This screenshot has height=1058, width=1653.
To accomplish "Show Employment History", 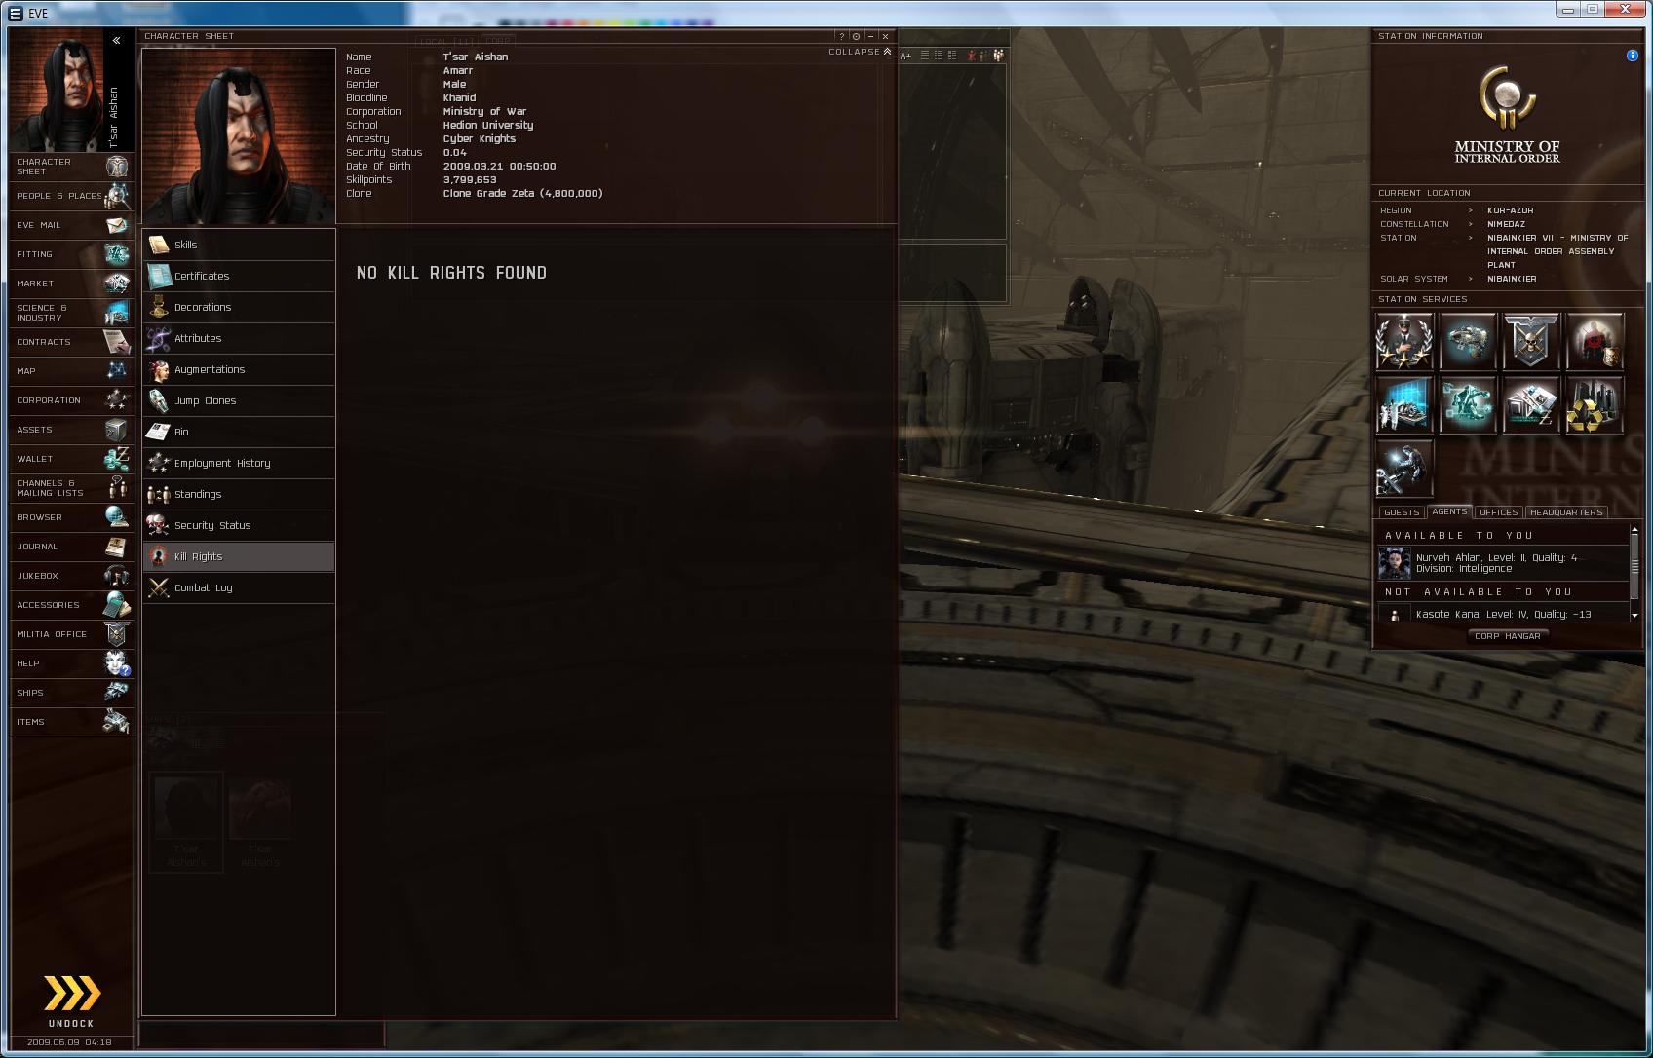I will tap(239, 464).
